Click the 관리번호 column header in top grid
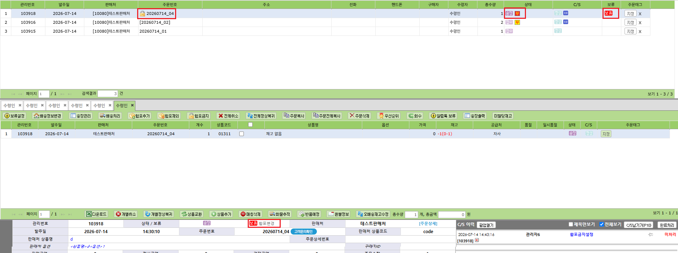Image resolution: width=678 pixels, height=253 pixels. (x=27, y=5)
